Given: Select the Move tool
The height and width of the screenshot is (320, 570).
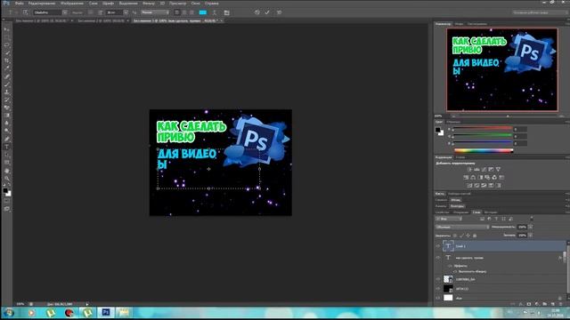Looking at the screenshot, I should point(7,29).
